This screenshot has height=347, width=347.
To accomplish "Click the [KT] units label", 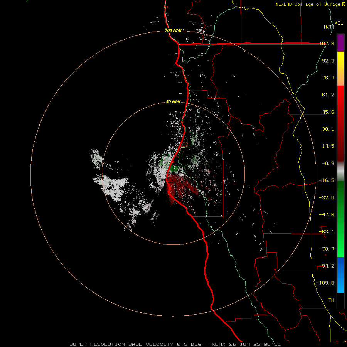I will [329, 27].
